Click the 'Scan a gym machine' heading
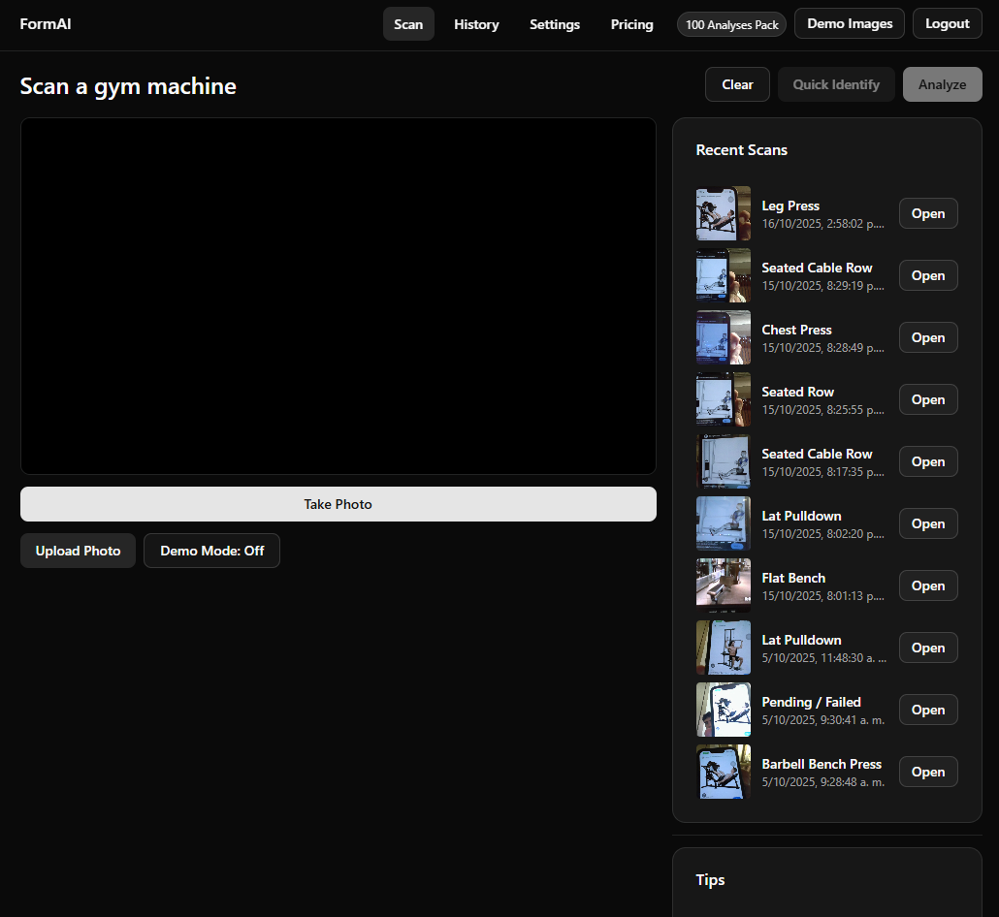999x917 pixels. (x=128, y=86)
